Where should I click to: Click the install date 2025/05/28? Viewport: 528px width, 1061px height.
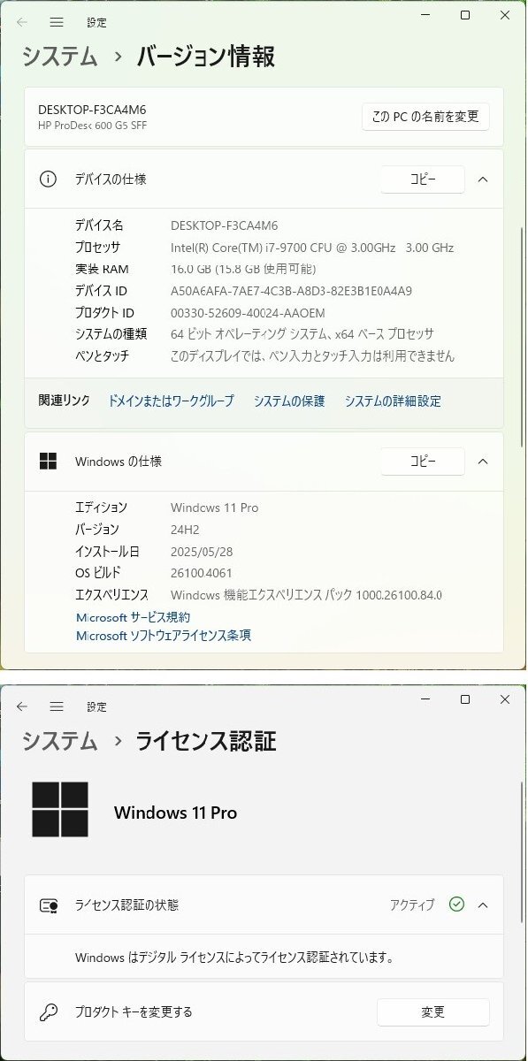(202, 551)
